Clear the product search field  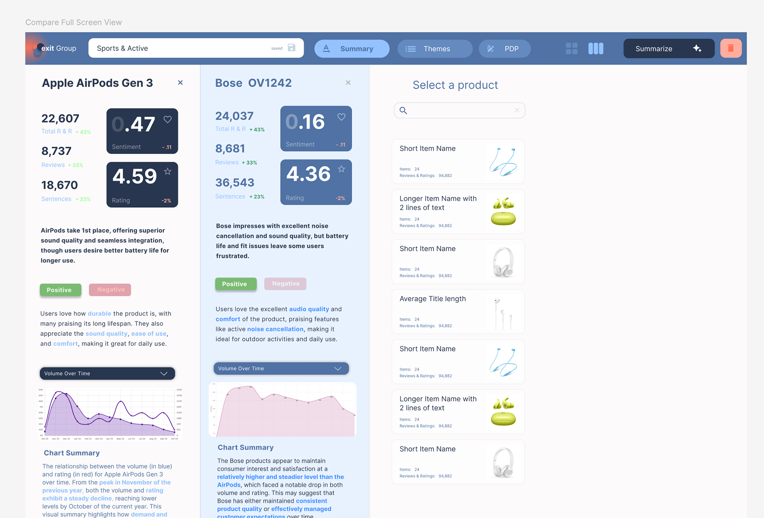[x=517, y=110]
